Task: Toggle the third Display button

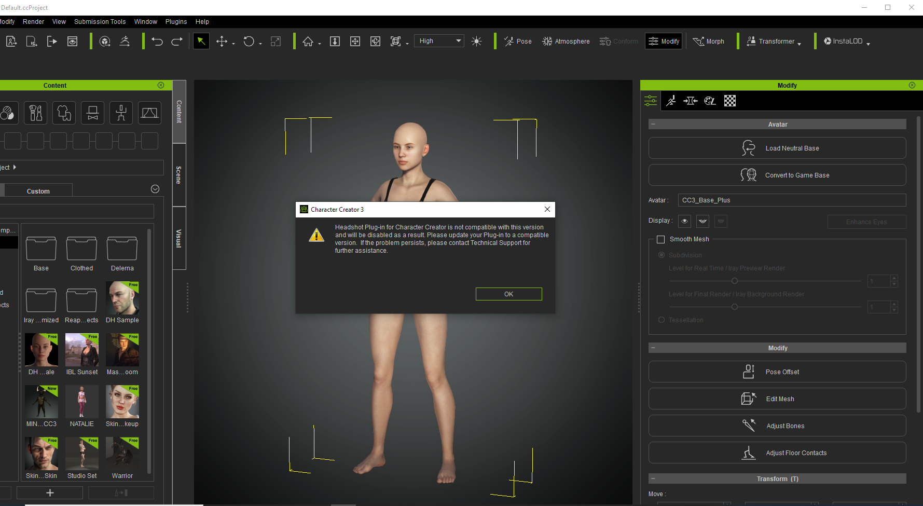Action: tap(721, 222)
